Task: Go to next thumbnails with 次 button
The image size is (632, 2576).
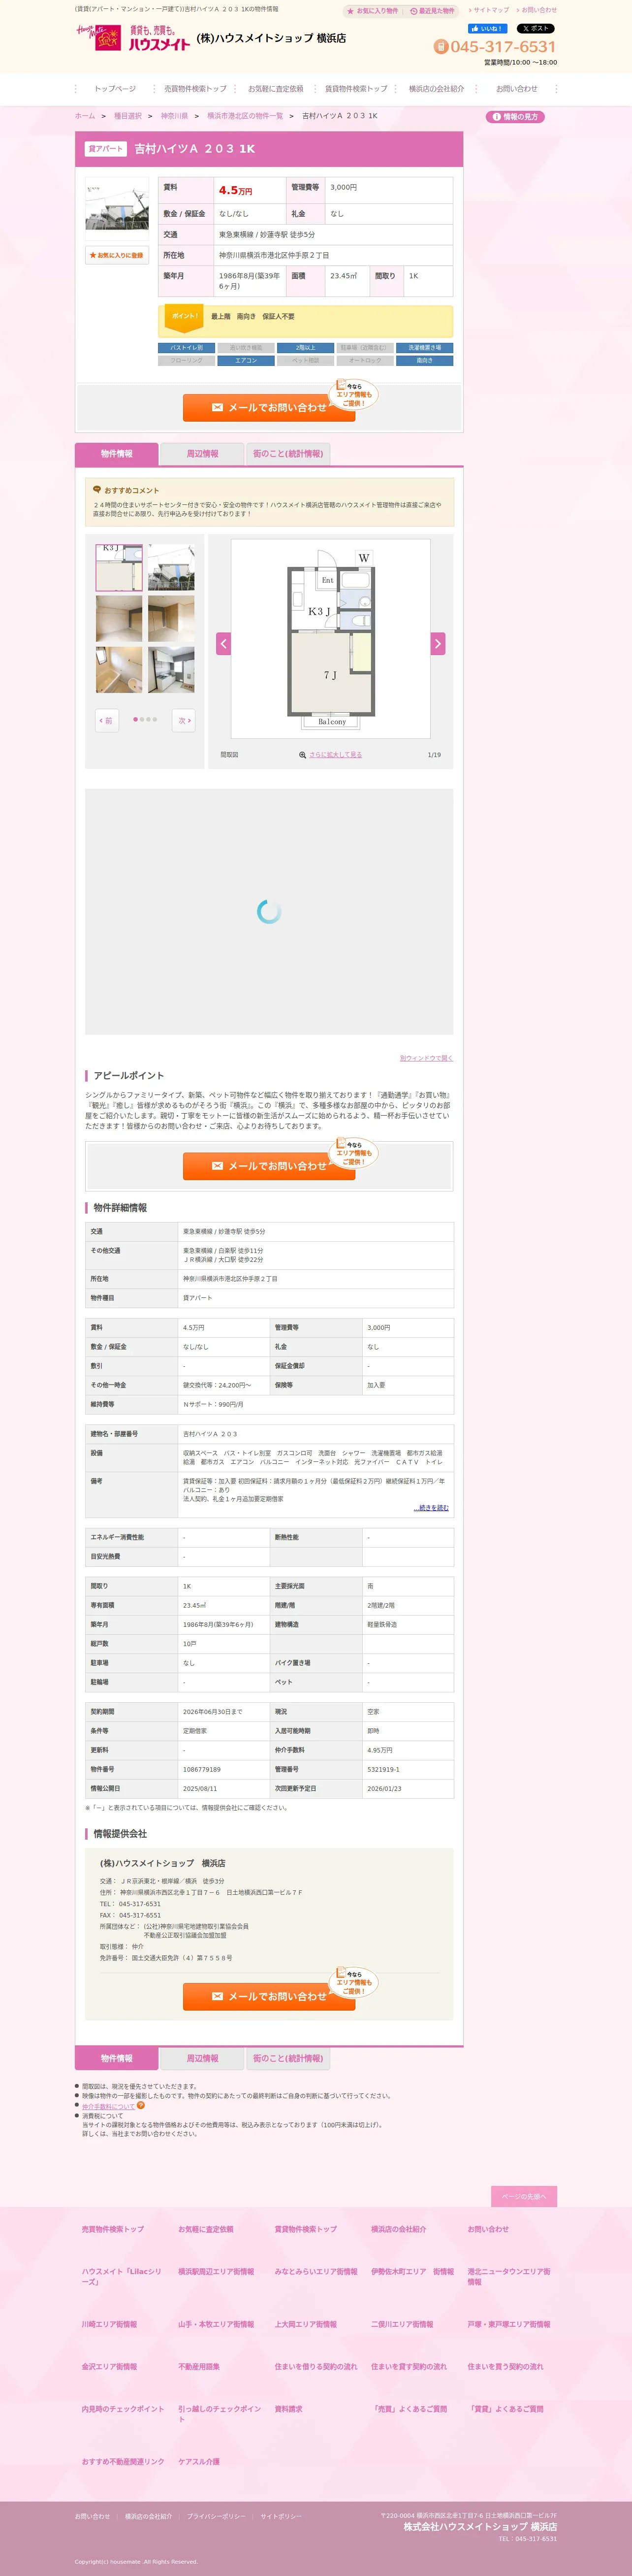Action: [x=183, y=720]
